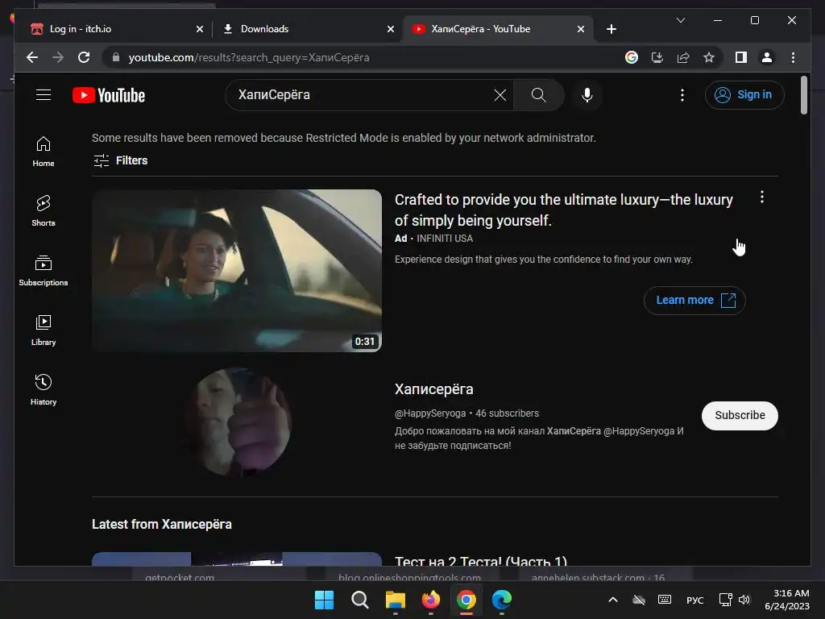Open Filters for search results
Image resolution: width=825 pixels, height=619 pixels.
(x=121, y=160)
